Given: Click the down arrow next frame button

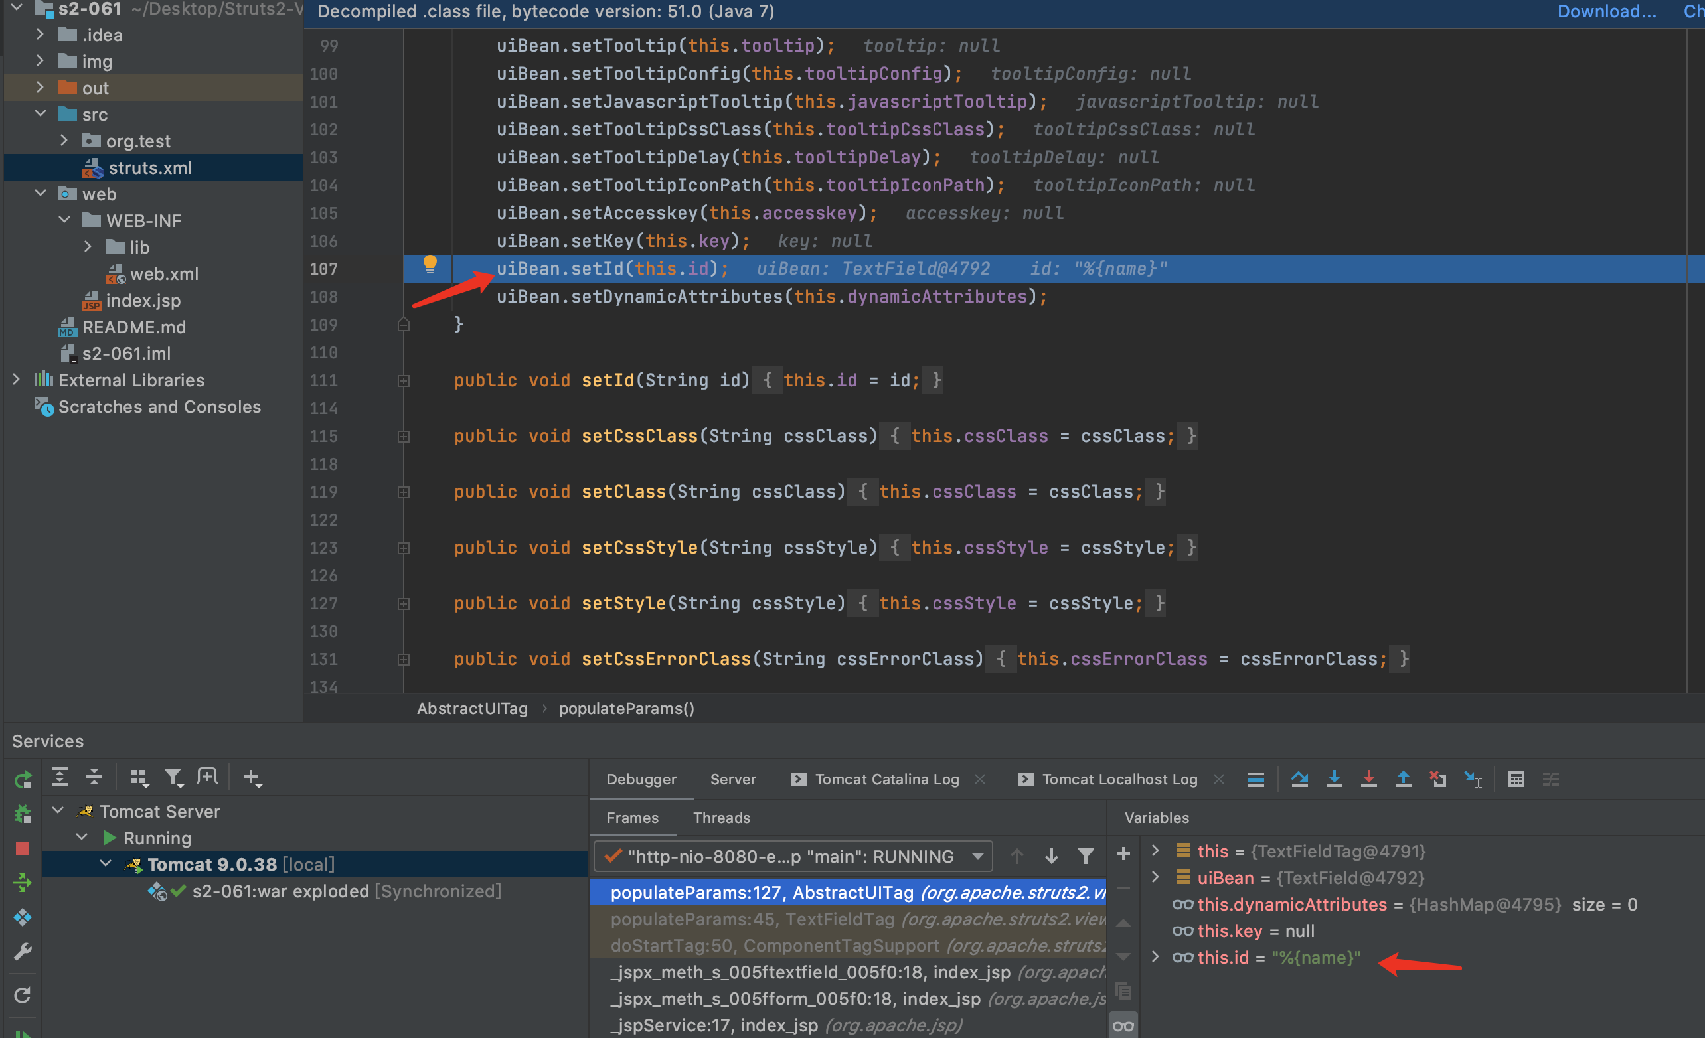Looking at the screenshot, I should point(1051,856).
